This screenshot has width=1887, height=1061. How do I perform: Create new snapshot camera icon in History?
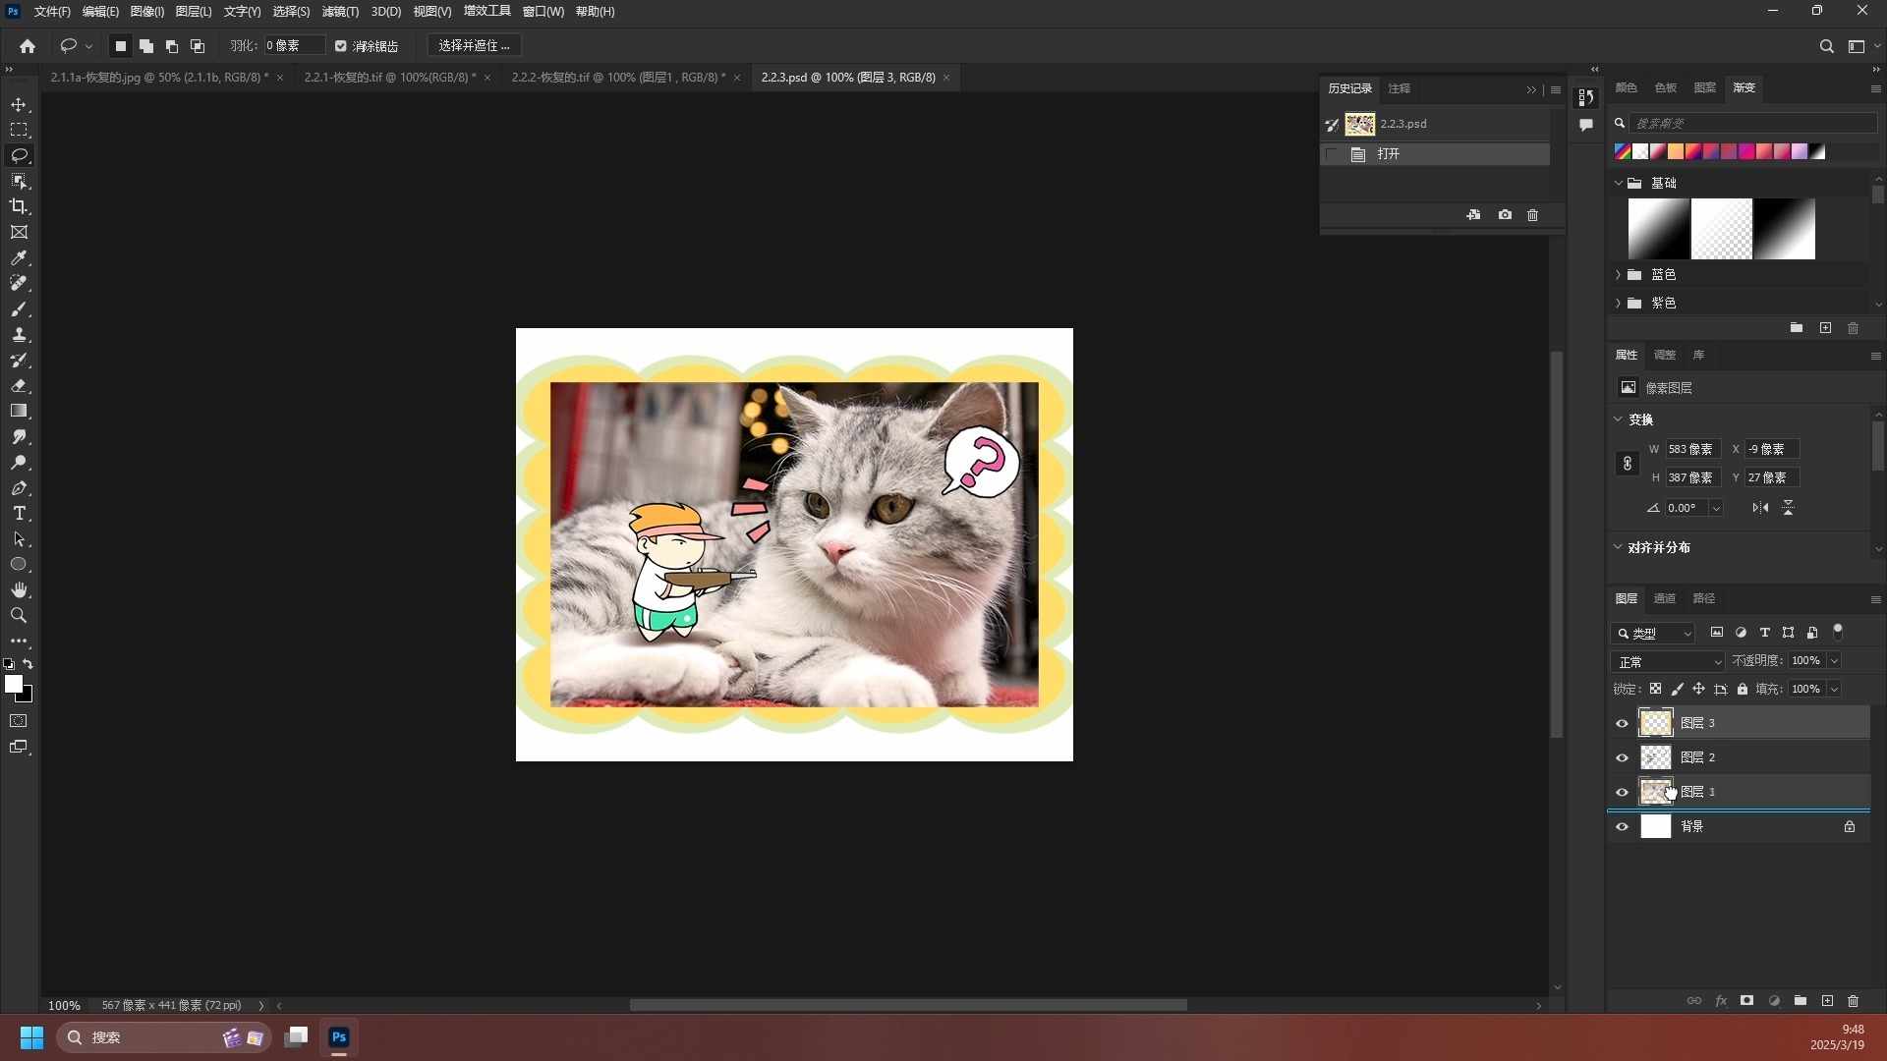[1505, 214]
